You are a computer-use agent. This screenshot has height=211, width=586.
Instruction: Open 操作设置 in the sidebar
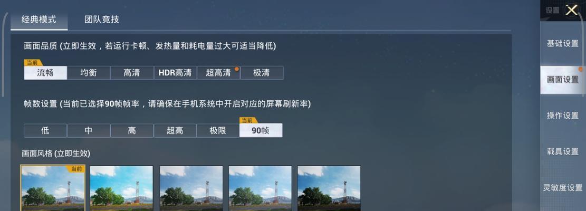(563, 116)
